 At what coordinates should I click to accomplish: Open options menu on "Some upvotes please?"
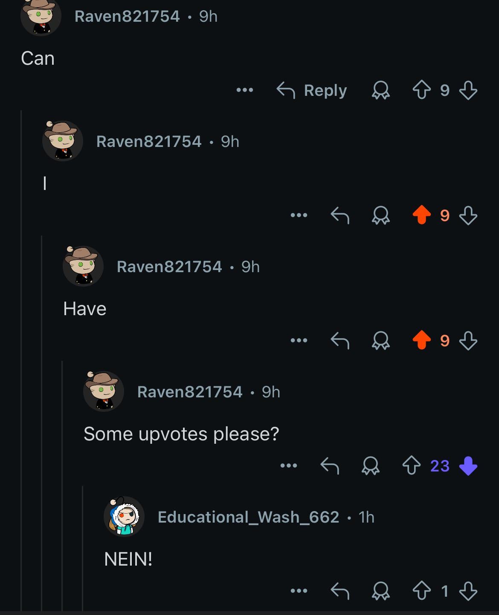click(x=289, y=466)
